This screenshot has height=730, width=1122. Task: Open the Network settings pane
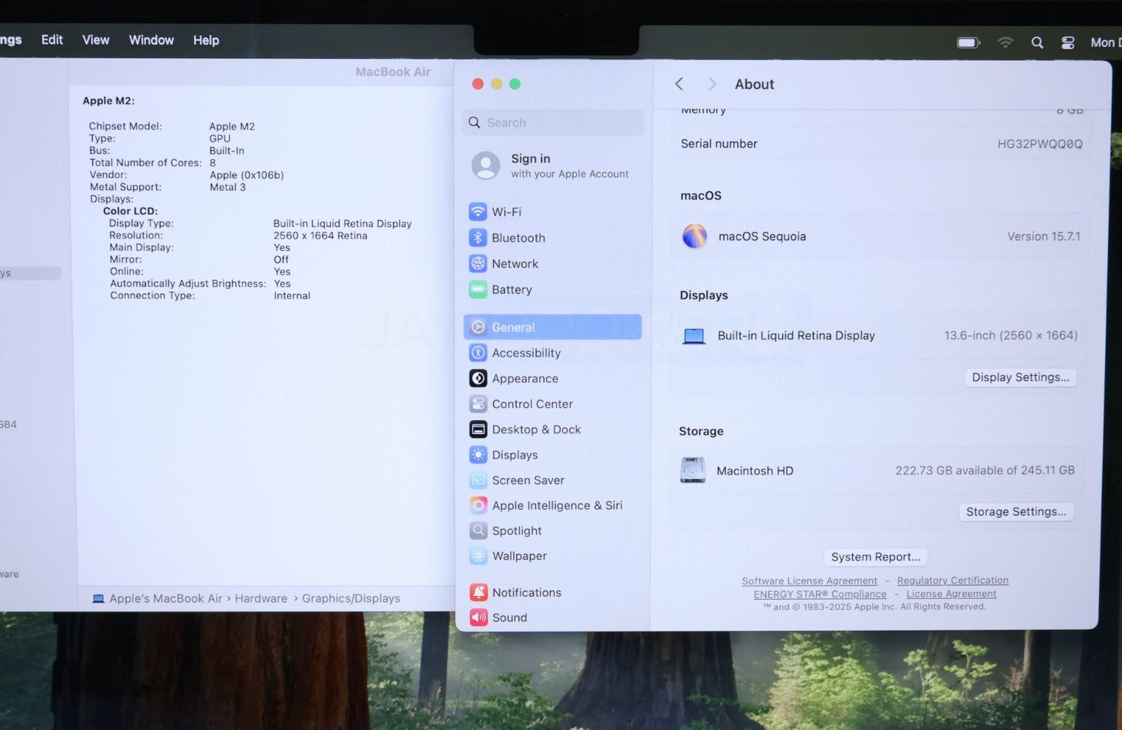click(x=514, y=264)
